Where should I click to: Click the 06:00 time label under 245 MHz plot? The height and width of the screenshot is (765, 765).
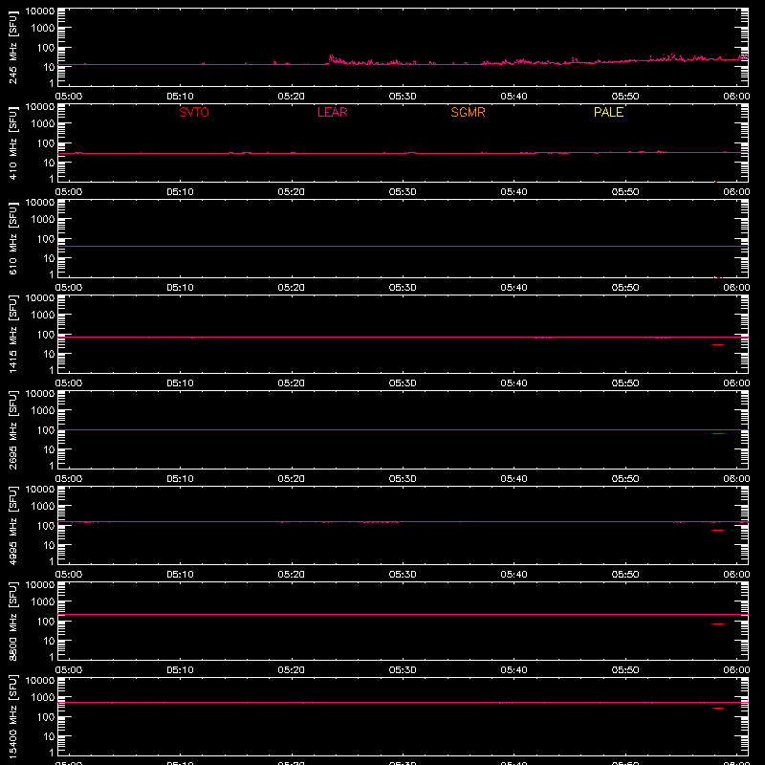tap(736, 97)
